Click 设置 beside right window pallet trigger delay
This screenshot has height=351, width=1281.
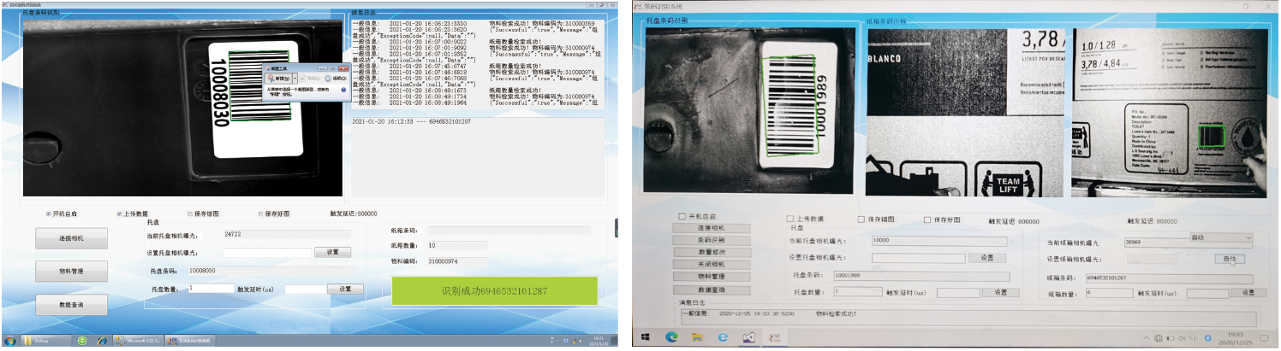(x=1001, y=292)
